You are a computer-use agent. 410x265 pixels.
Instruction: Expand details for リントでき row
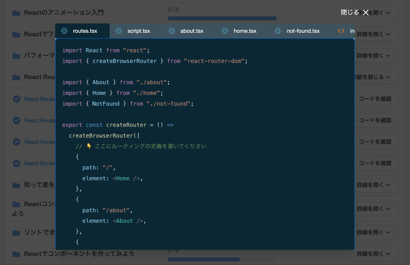click(376, 232)
